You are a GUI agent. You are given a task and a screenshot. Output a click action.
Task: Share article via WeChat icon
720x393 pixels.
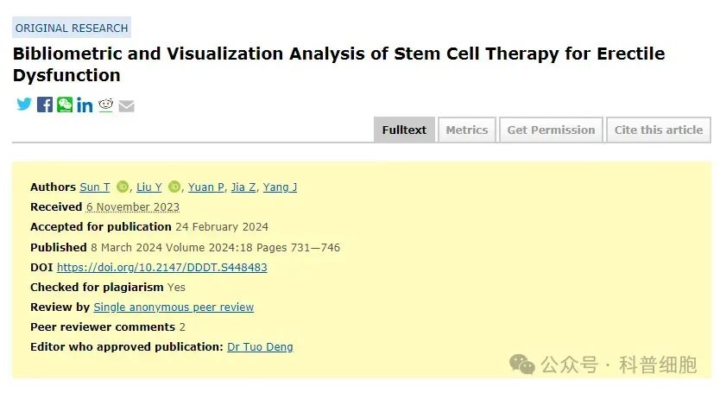[65, 105]
